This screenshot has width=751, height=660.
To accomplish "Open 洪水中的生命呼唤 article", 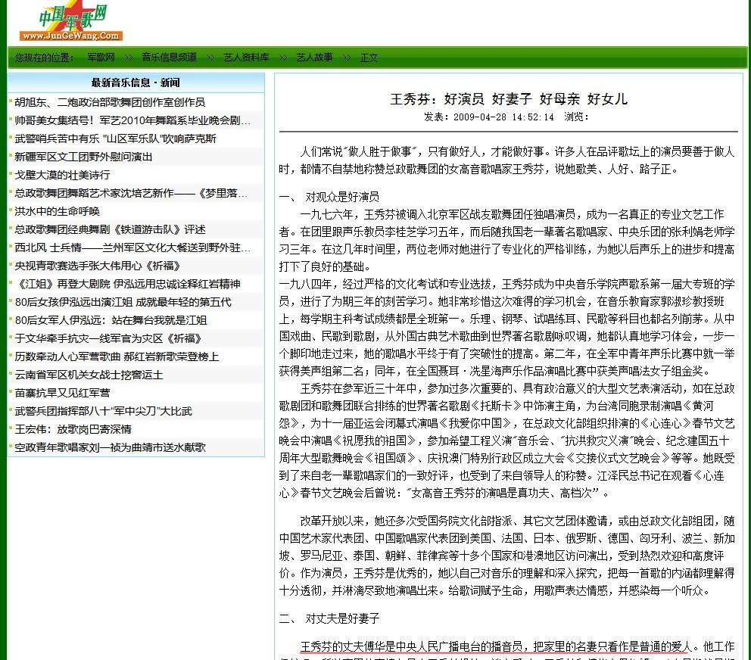I will tap(57, 211).
